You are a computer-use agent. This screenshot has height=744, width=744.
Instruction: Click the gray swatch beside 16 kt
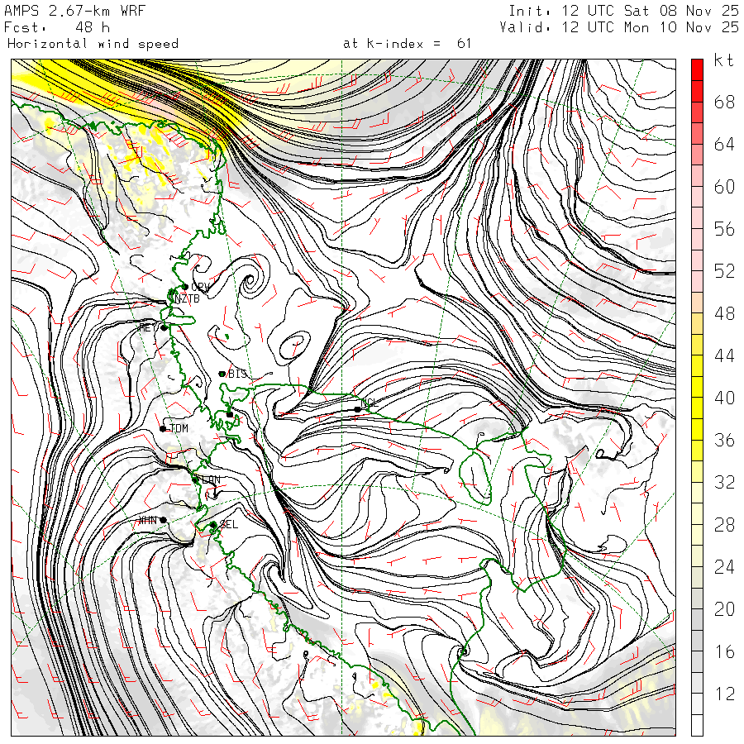pyautogui.click(x=697, y=641)
